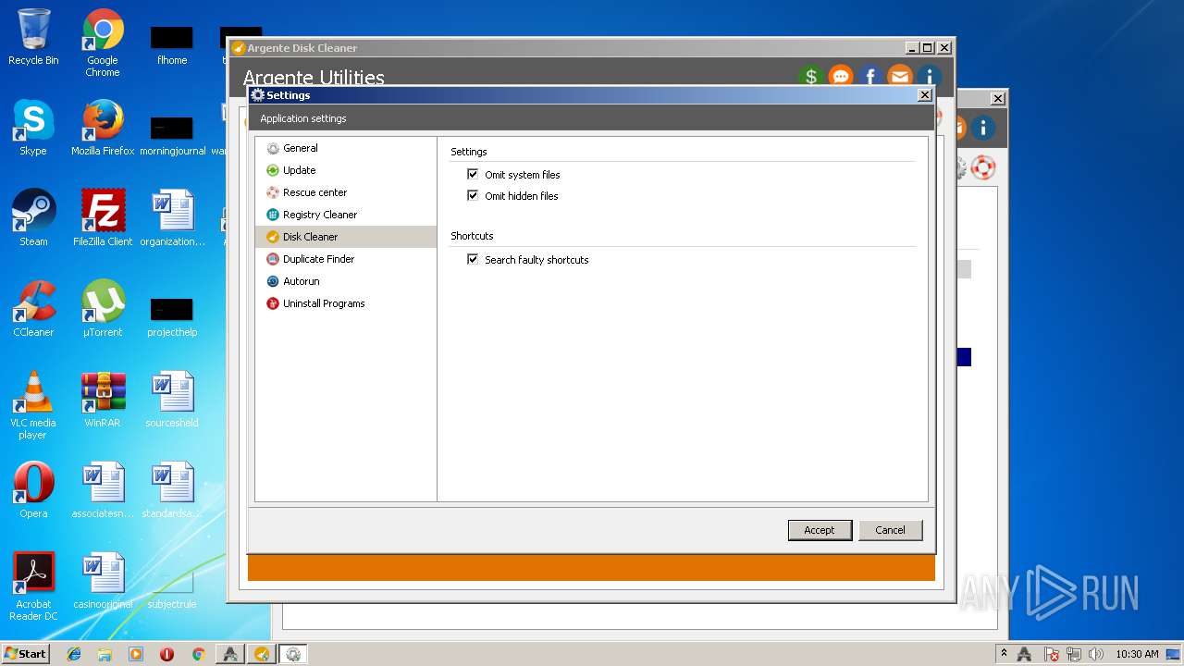Click the orange chat bubble icon
1184x666 pixels.
pyautogui.click(x=841, y=77)
